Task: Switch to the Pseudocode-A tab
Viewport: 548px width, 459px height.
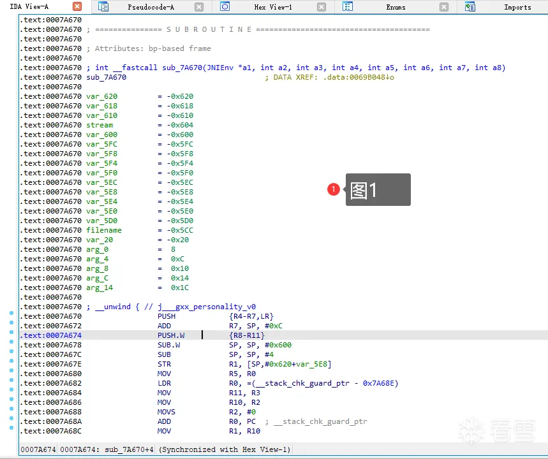Action: [151, 7]
